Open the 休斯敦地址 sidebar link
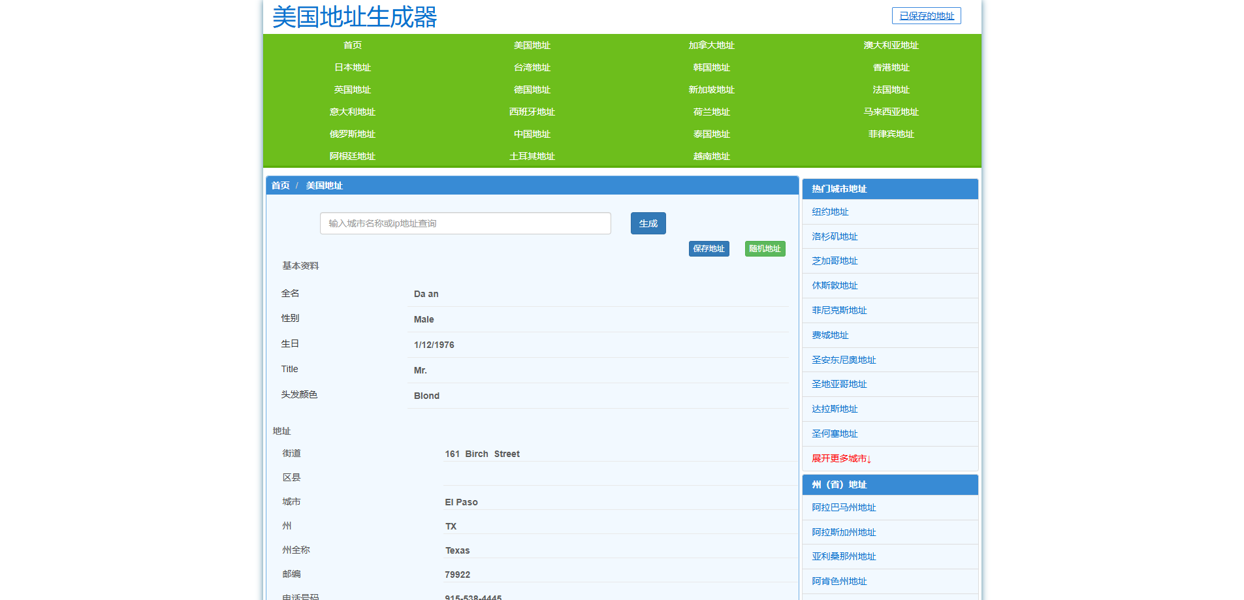Screen dimensions: 1244x600 [835, 286]
